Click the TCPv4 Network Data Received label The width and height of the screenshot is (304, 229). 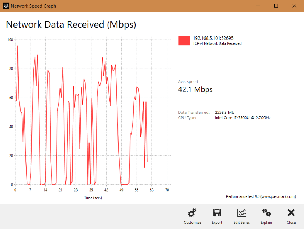[217, 43]
